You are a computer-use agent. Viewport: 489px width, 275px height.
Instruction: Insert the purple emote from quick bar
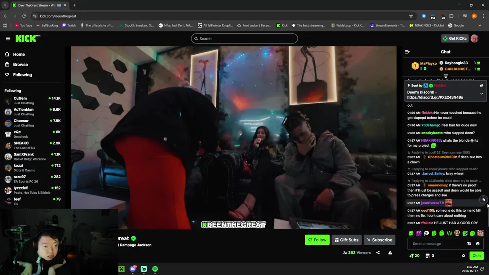click(419, 233)
